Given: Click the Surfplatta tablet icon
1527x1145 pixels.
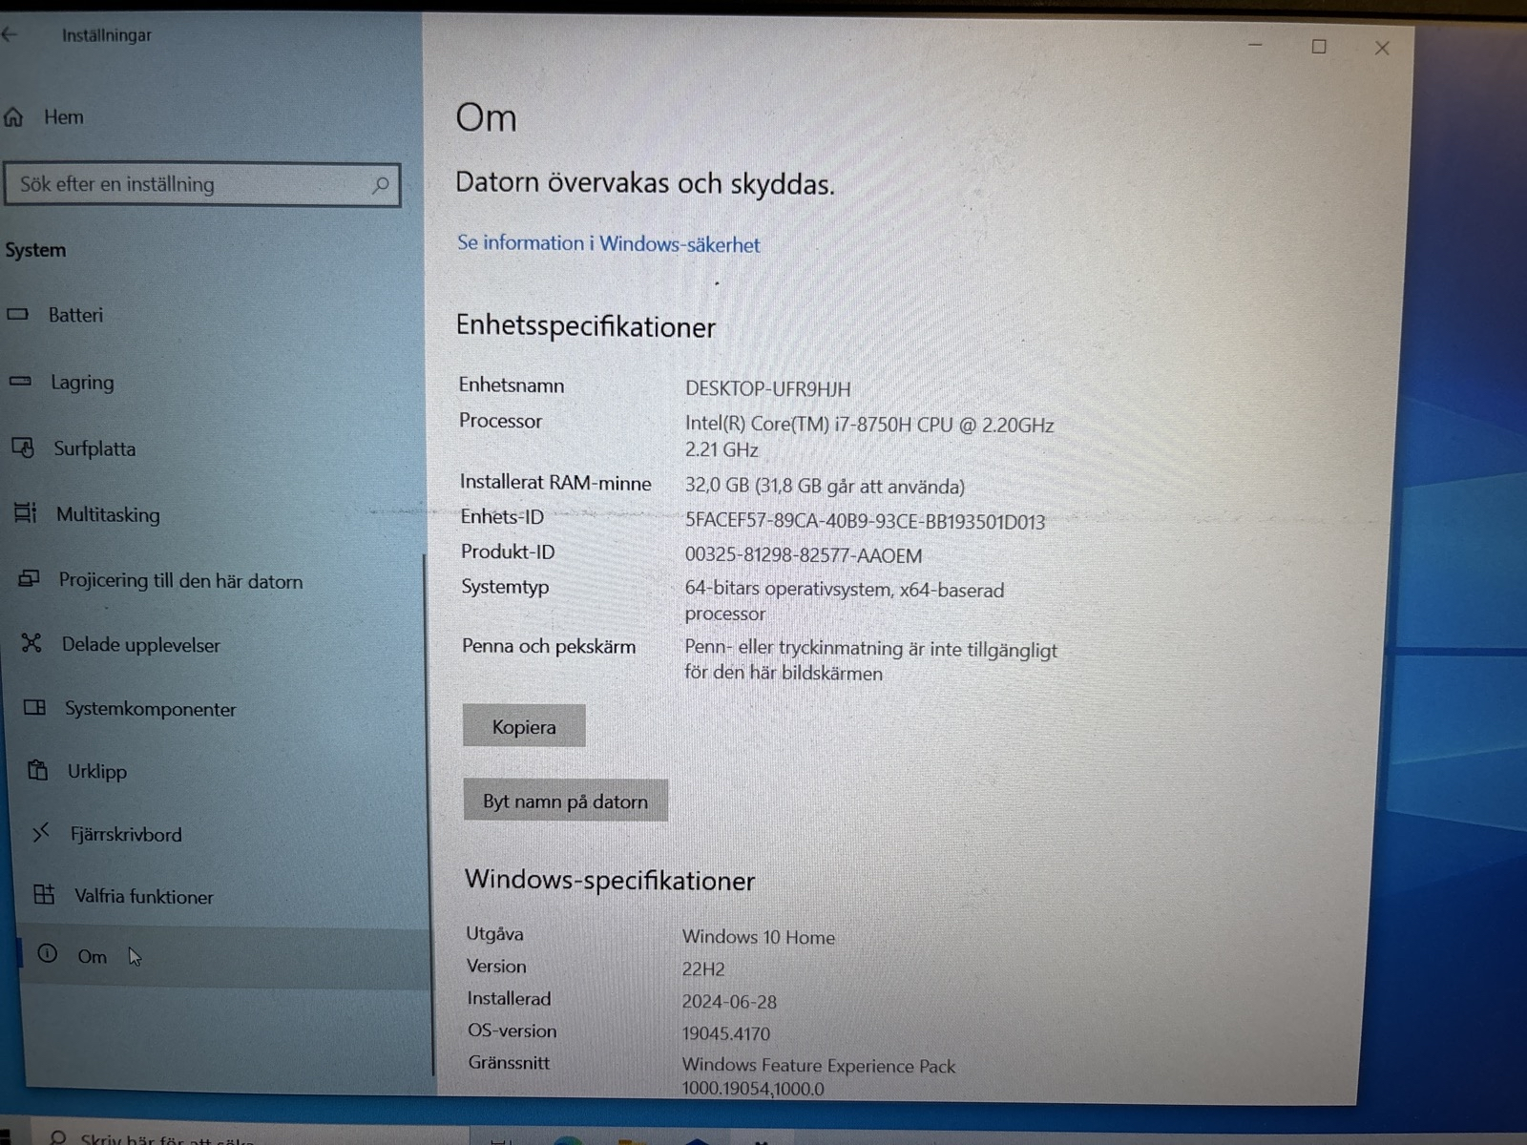Looking at the screenshot, I should [23, 448].
